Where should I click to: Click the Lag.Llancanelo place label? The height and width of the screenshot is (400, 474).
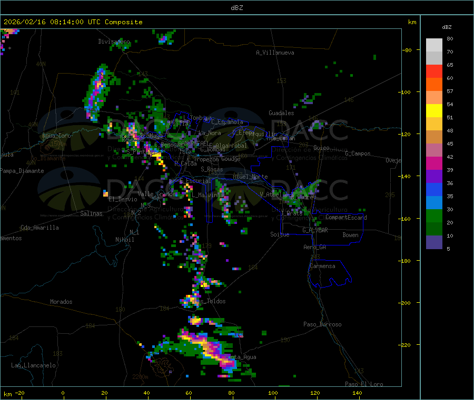33,365
